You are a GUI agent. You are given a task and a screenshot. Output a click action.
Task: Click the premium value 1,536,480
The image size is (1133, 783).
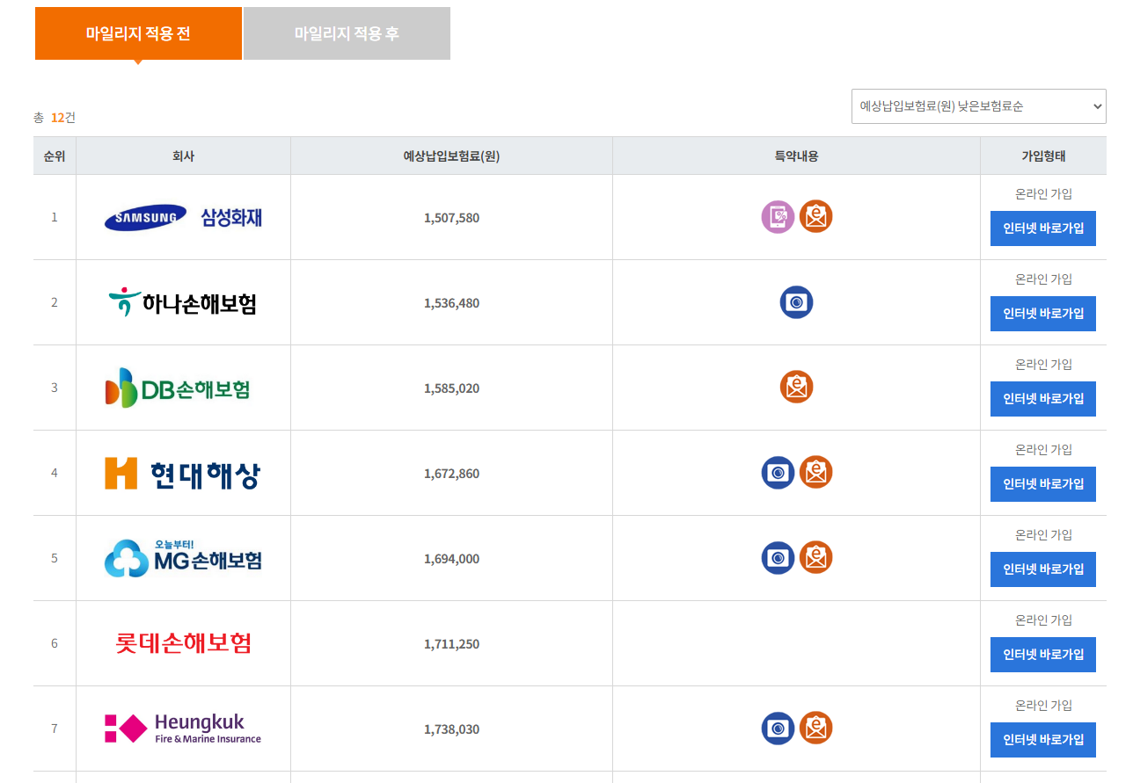[x=451, y=303]
